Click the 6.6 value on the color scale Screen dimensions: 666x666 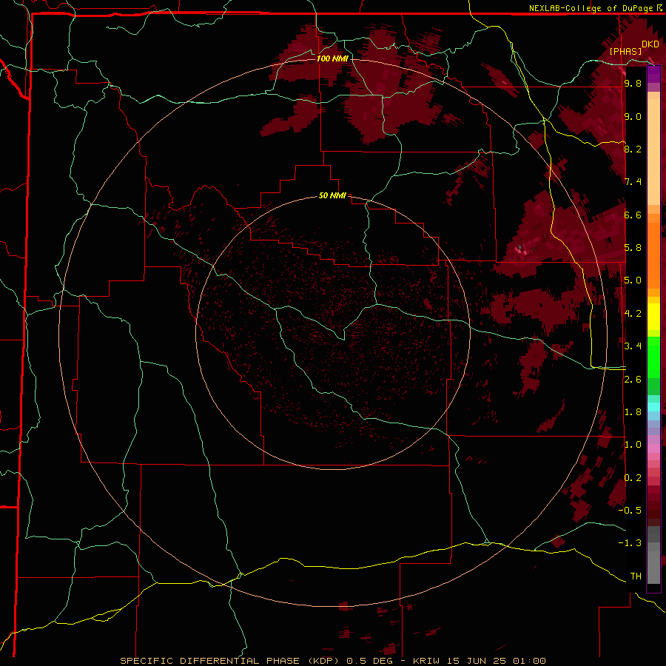[x=633, y=215]
